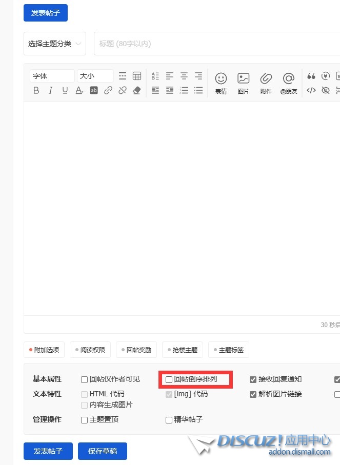Click the top 发表帖子 button
The height and width of the screenshot is (465, 340).
46,13
